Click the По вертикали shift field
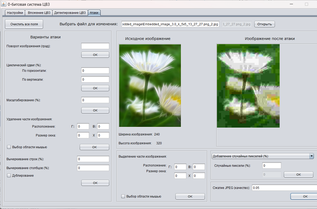The height and width of the screenshot is (209, 317). pos(95,79)
